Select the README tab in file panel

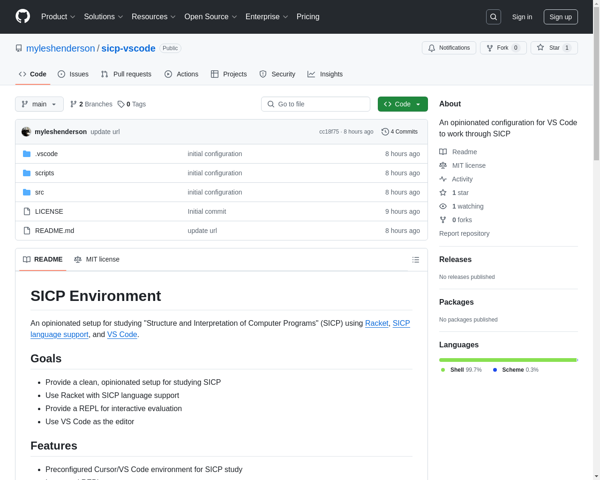click(43, 259)
